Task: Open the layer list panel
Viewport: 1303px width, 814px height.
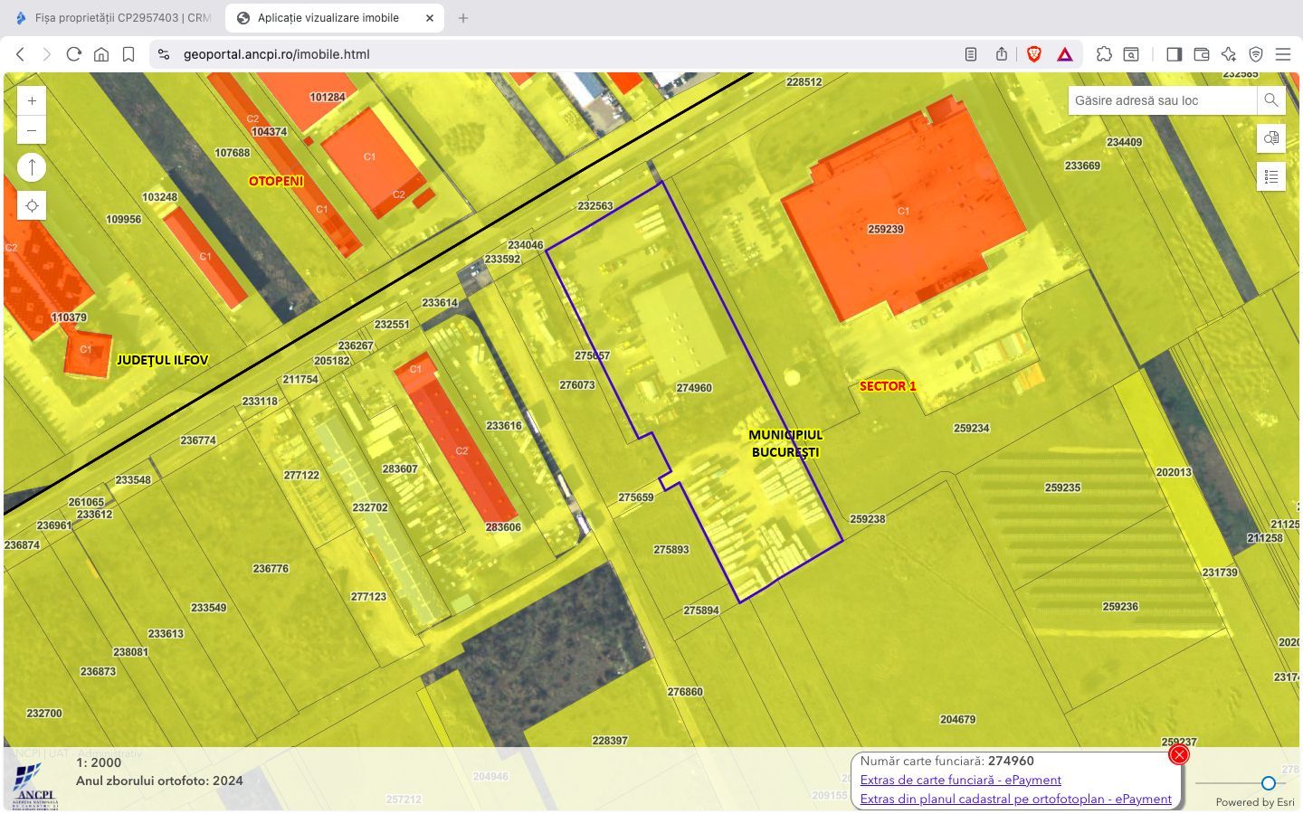Action: click(1270, 176)
